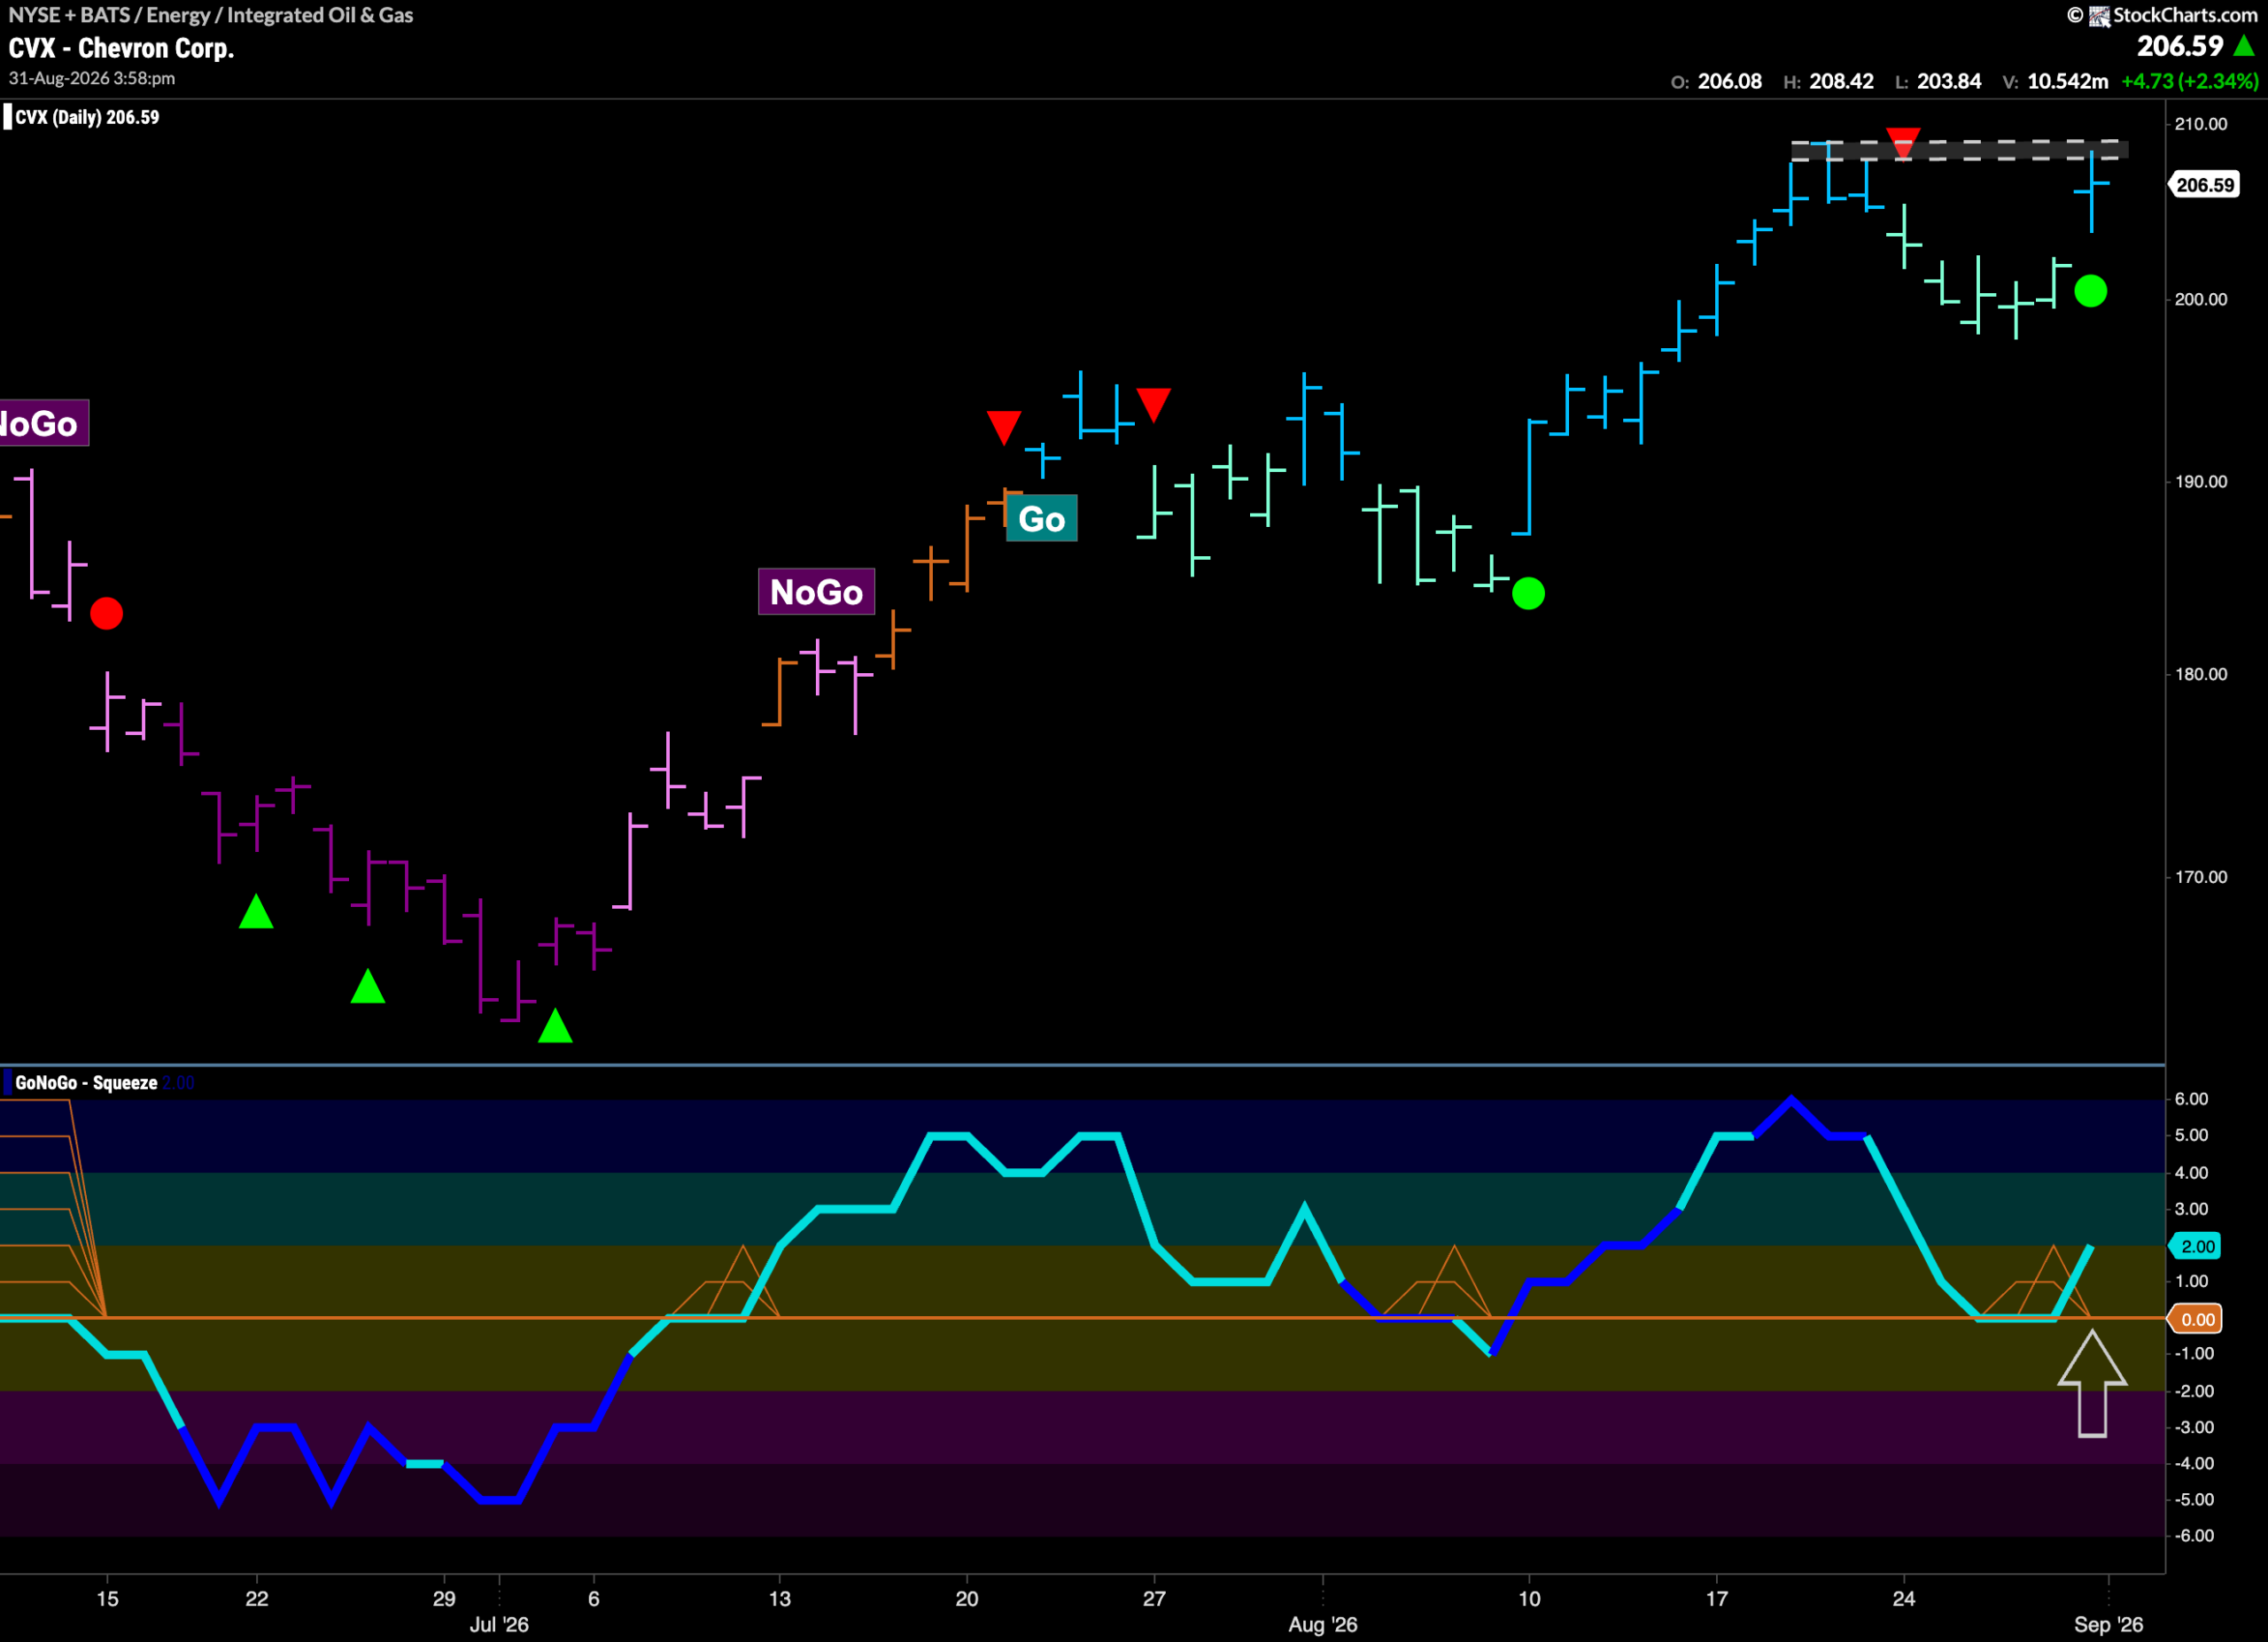This screenshot has width=2268, height=1642.
Task: Click the partial NoGo label at left edge
Action: [x=44, y=422]
